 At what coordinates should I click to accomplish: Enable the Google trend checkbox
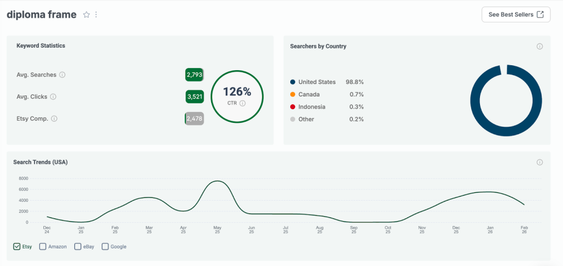(105, 247)
